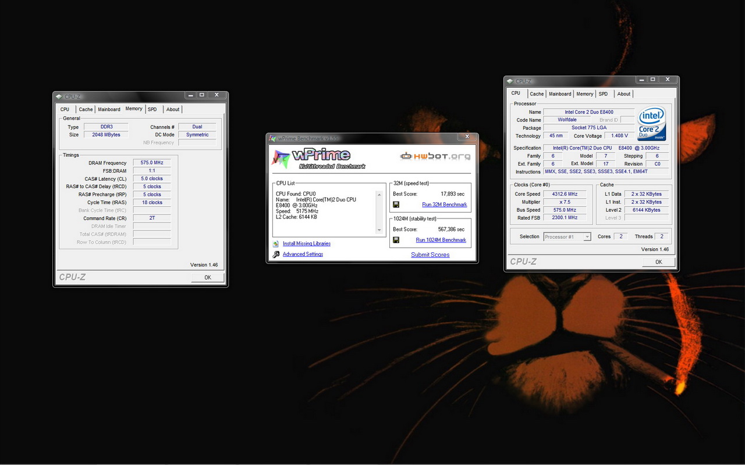This screenshot has width=745, height=465.
Task: Click the floppy disk icon beside Run 32M Benchmark
Action: coord(396,205)
